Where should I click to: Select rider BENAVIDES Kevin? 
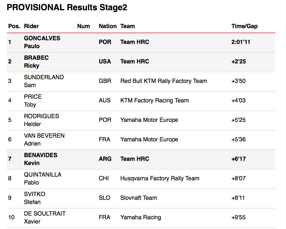click(41, 159)
